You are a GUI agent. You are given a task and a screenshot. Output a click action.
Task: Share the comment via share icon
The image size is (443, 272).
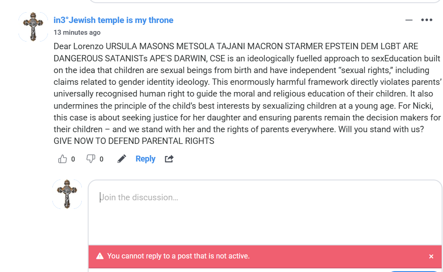click(x=169, y=159)
